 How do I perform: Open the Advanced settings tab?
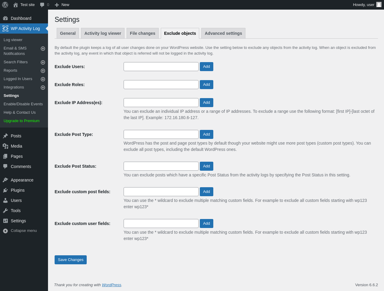(x=223, y=33)
